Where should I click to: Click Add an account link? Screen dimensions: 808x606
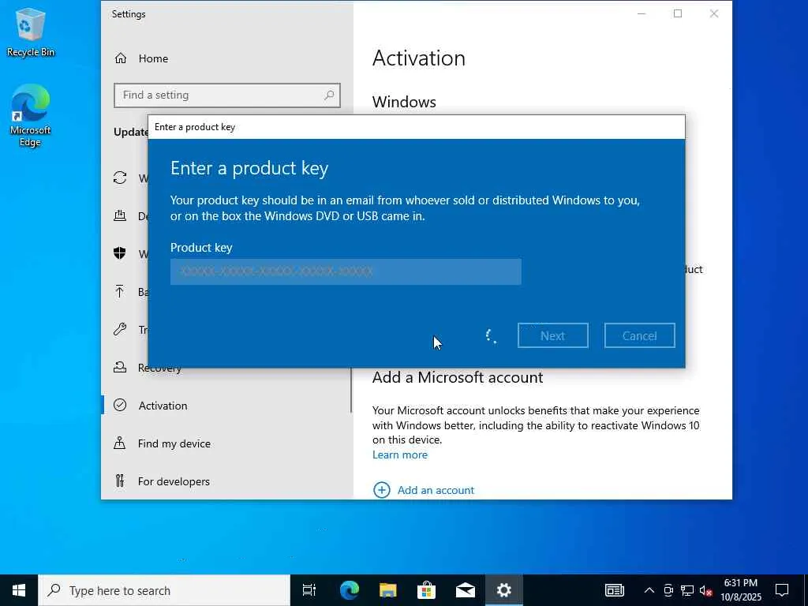pyautogui.click(x=436, y=490)
